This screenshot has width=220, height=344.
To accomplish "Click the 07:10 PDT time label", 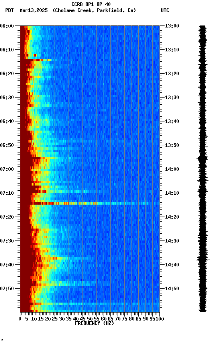I will [x=7, y=193].
